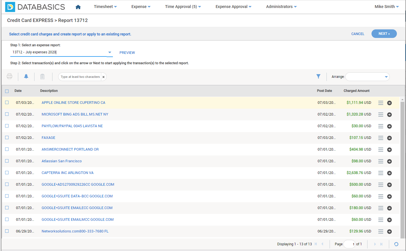This screenshot has height=251, width=406.
Task: Apply Atlassian San Francisco charge with arrow
Action: coord(389,161)
